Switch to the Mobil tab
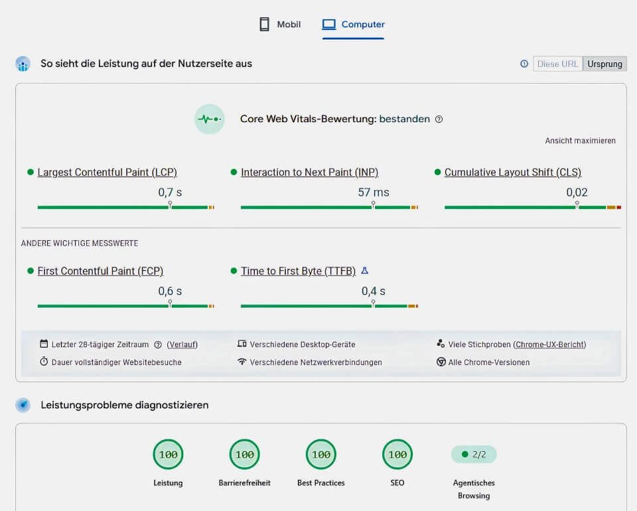 click(280, 25)
